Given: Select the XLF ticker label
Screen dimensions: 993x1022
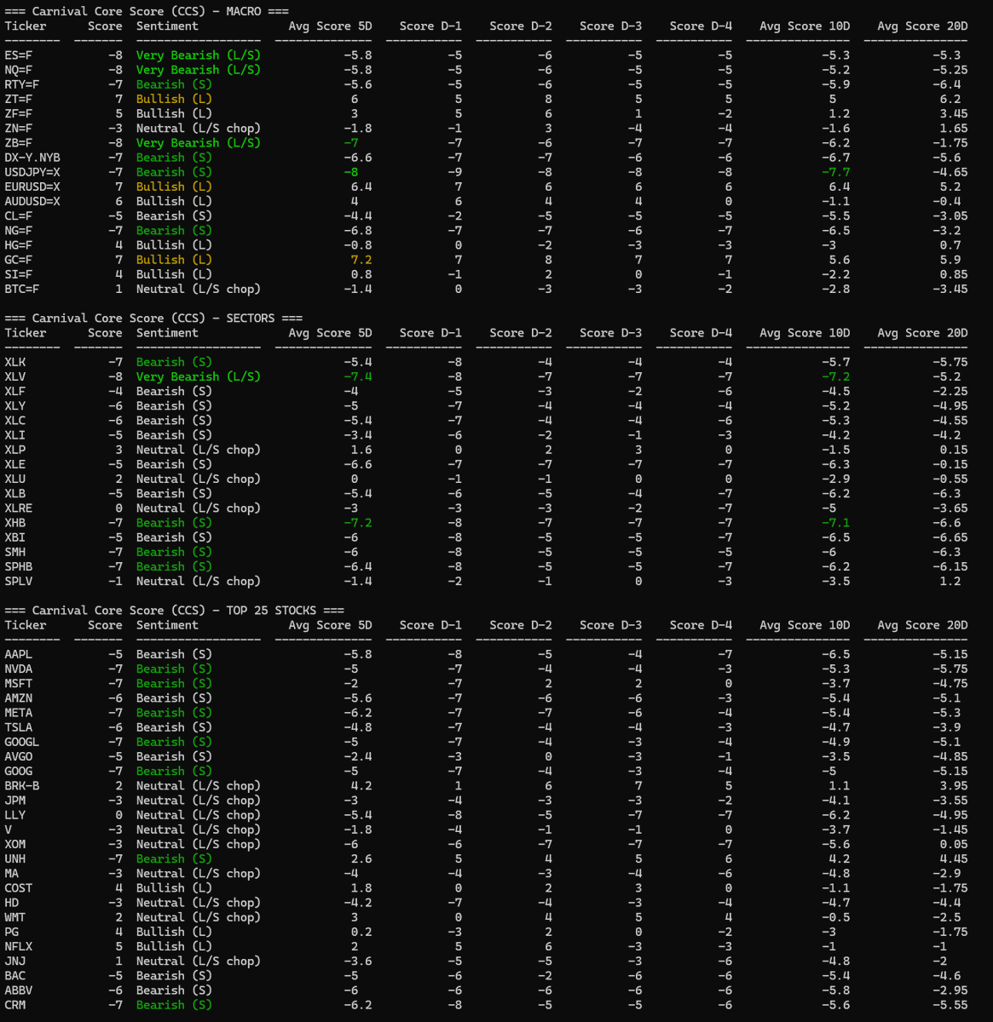Looking at the screenshot, I should click(15, 391).
